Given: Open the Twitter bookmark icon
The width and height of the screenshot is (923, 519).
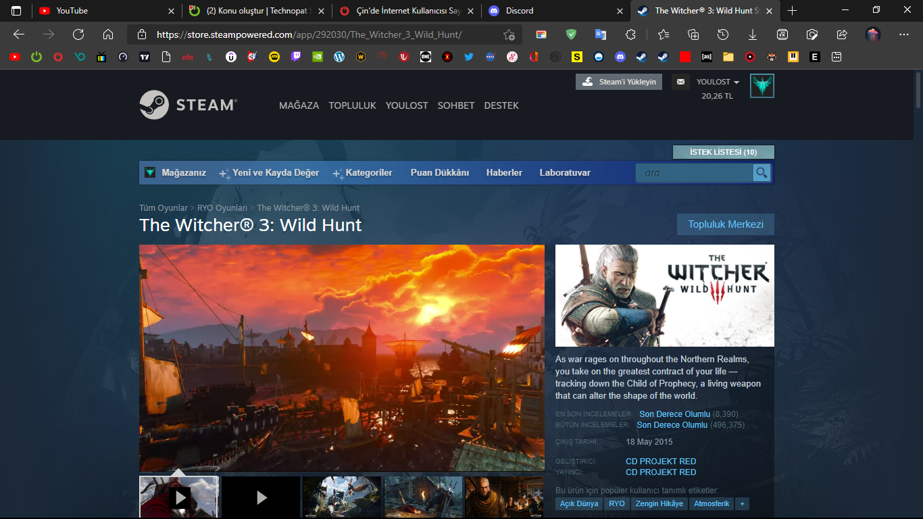Looking at the screenshot, I should click(469, 57).
